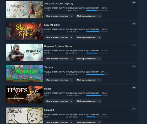
Task: Open the three-dot menu for Hades
Action: (x=134, y=88)
